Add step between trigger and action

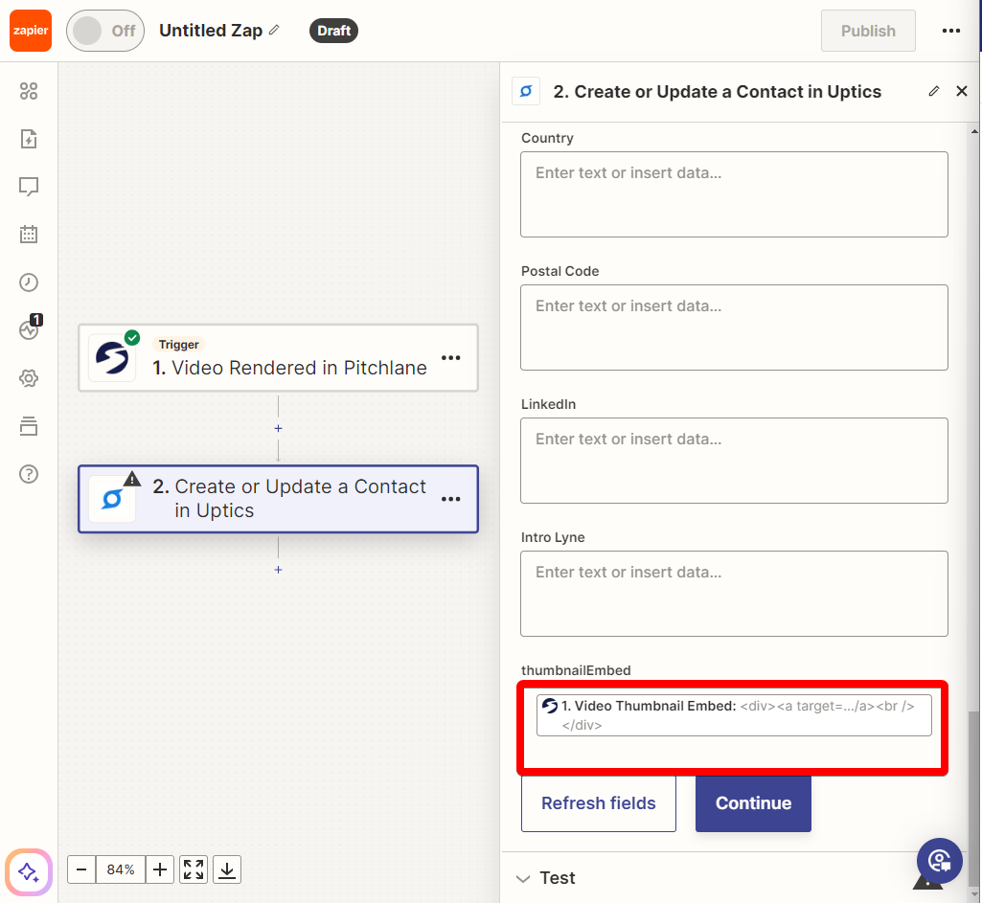[278, 429]
